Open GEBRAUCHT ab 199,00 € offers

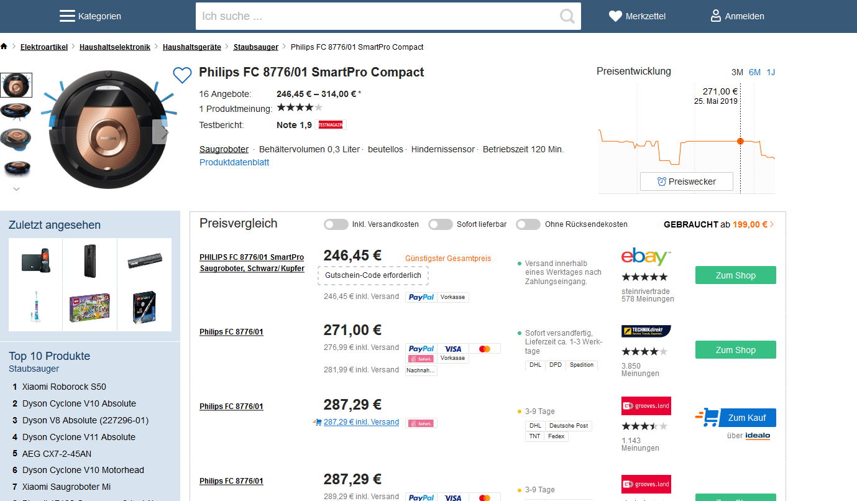[x=719, y=224]
